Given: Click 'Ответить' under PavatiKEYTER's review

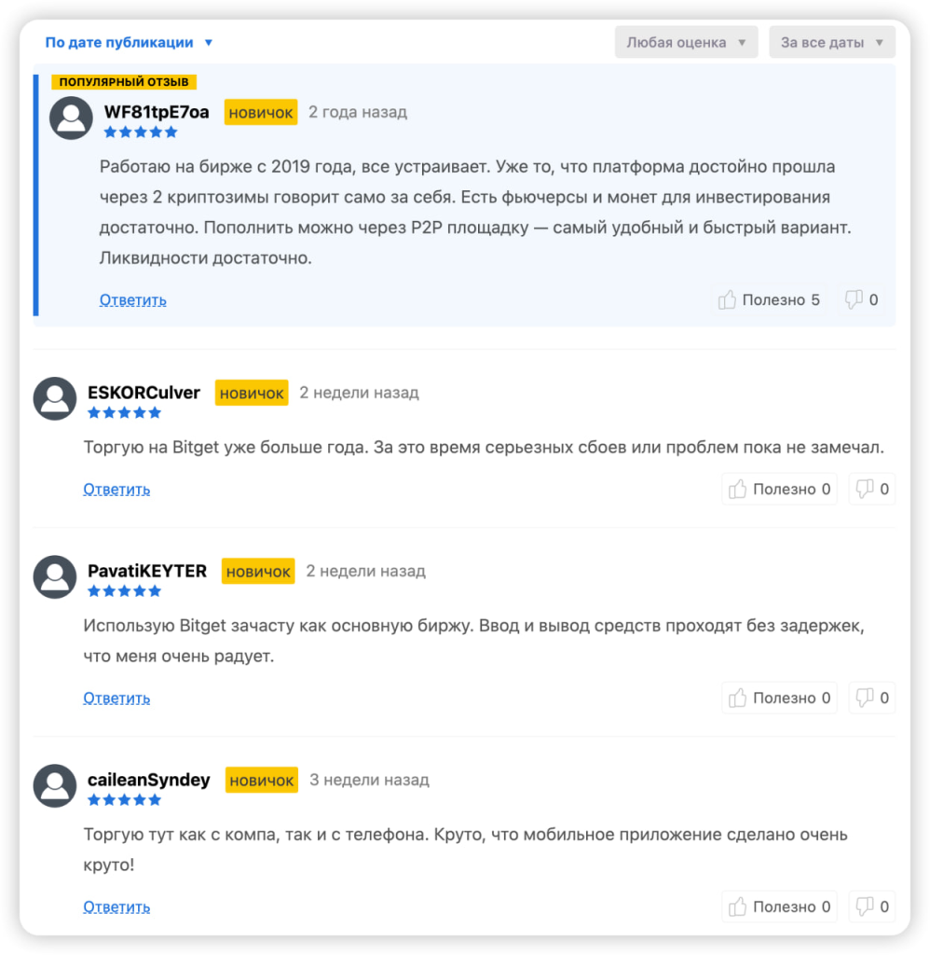Looking at the screenshot, I should click(x=116, y=698).
